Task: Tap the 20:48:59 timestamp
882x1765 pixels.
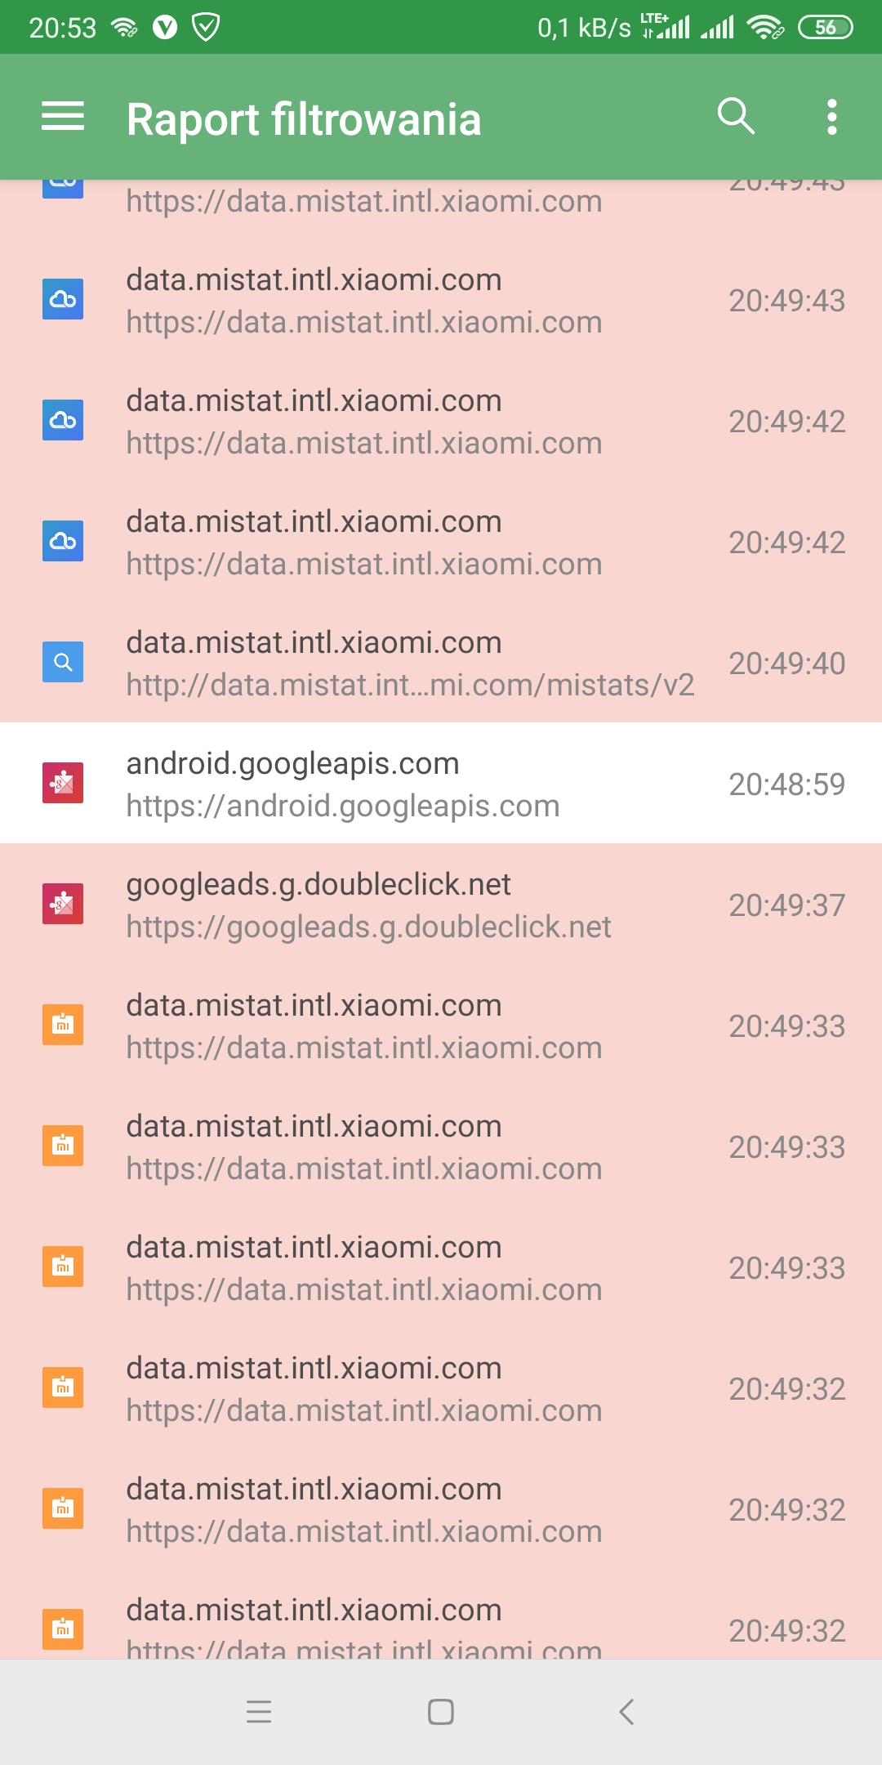Action: click(x=786, y=784)
